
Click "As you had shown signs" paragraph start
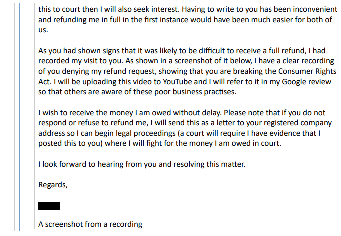[78, 51]
